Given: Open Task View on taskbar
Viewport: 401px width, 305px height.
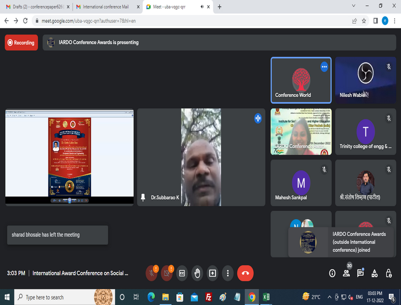Looking at the screenshot, I should click(x=136, y=297).
